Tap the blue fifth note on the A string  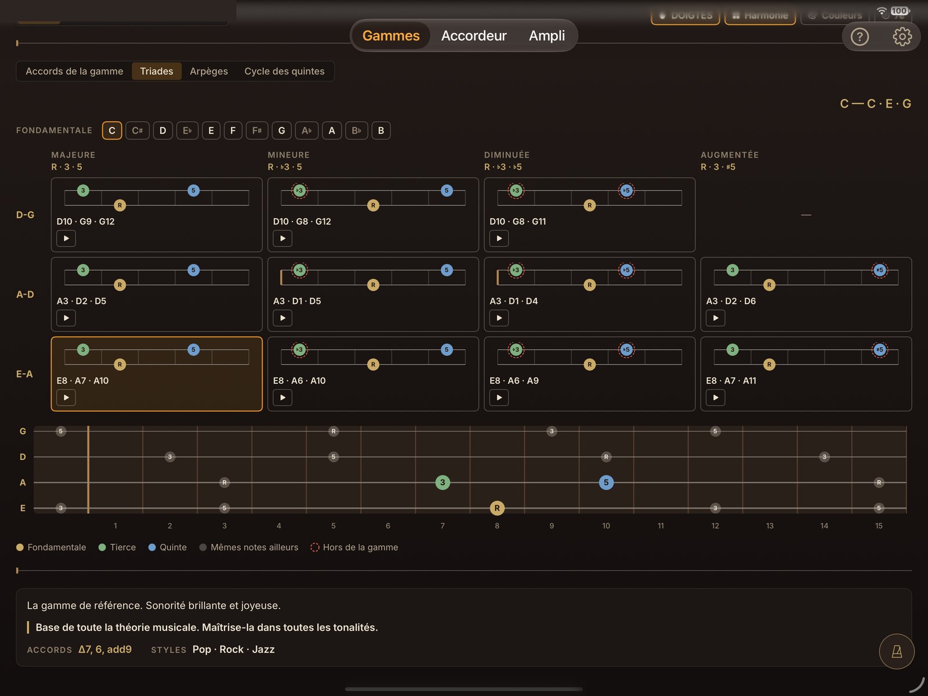[606, 482]
